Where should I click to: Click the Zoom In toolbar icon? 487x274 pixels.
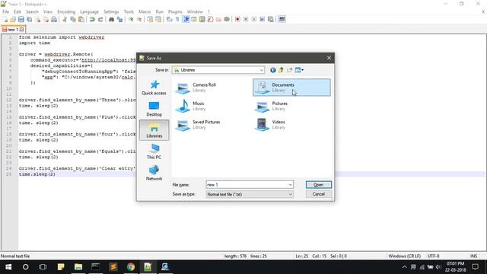pyautogui.click(x=131, y=19)
